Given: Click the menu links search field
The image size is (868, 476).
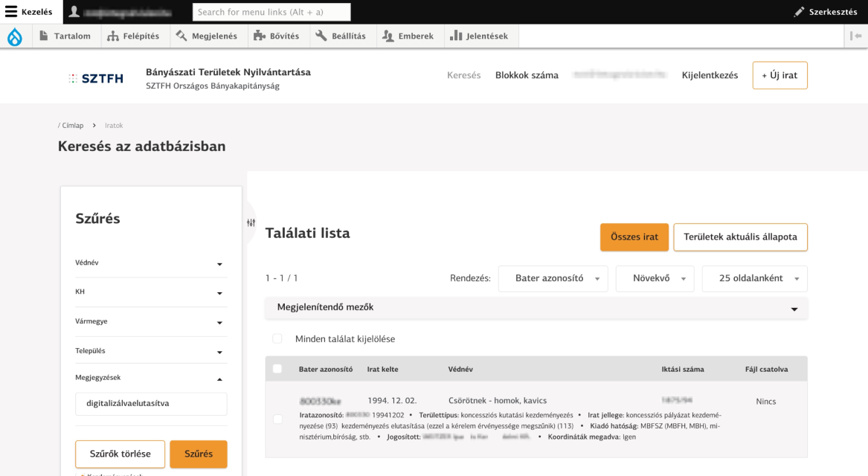Looking at the screenshot, I should 271,11.
